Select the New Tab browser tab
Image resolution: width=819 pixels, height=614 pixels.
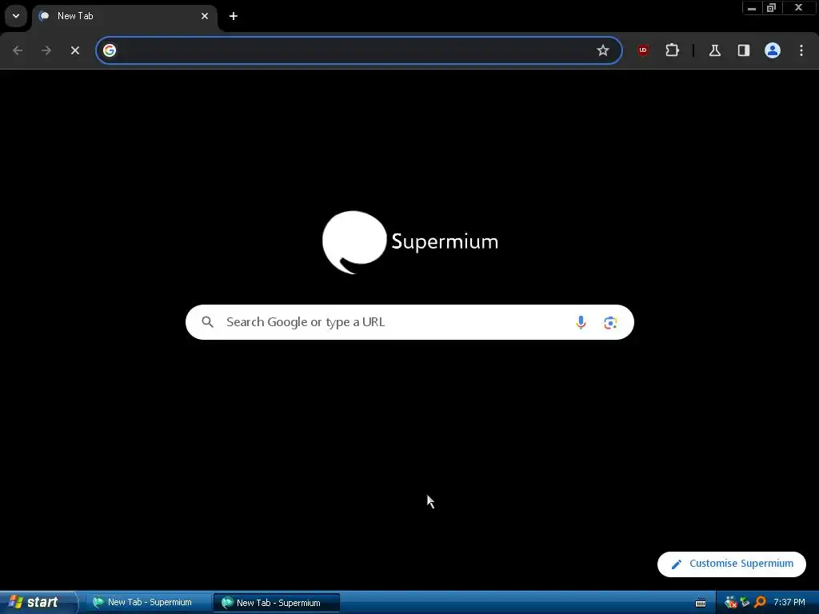point(124,16)
